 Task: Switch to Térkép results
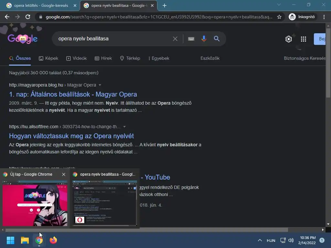[x=130, y=58]
